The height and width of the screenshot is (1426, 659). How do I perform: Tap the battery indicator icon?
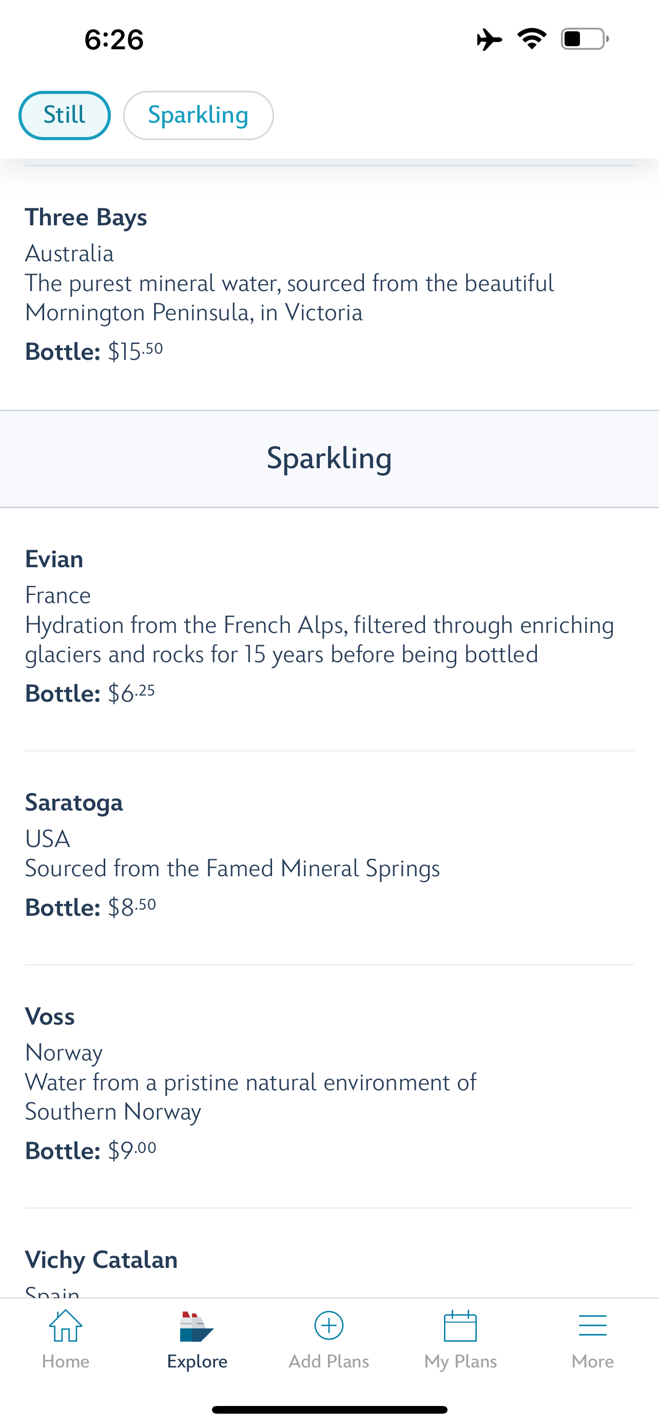[x=584, y=40]
